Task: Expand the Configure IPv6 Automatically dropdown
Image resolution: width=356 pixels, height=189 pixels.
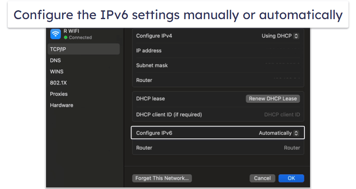Action: (279, 133)
